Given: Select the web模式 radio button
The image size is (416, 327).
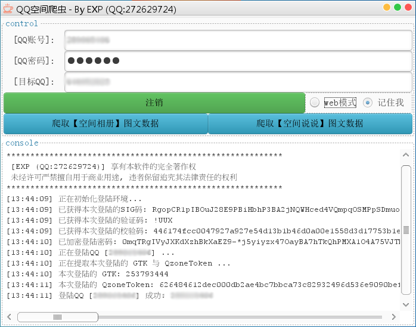Looking at the screenshot, I should point(315,103).
